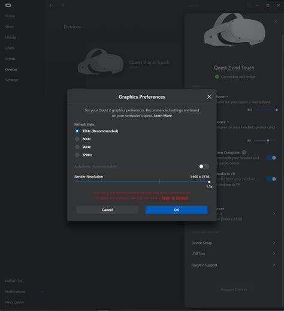Go back with the left arrow icon
Screen dimensions: 284x311
[x=52, y=5]
